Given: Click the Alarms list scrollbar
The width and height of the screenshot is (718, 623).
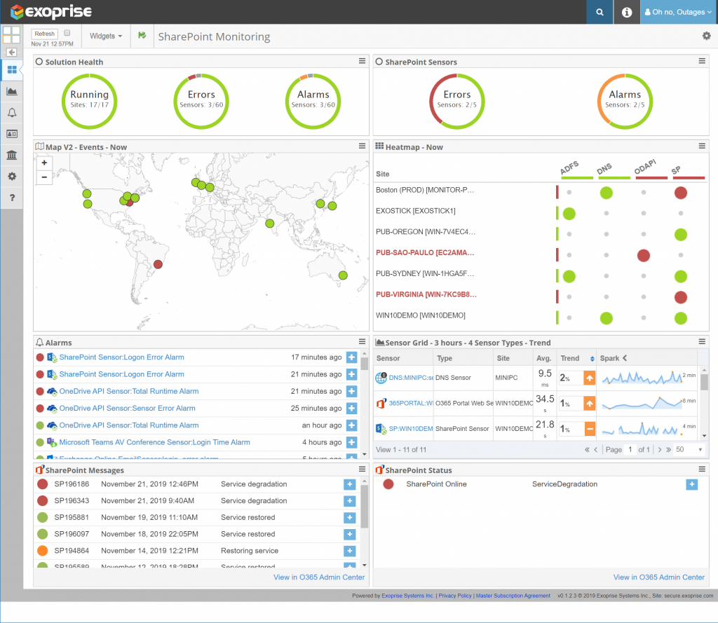Looking at the screenshot, I should (365, 364).
